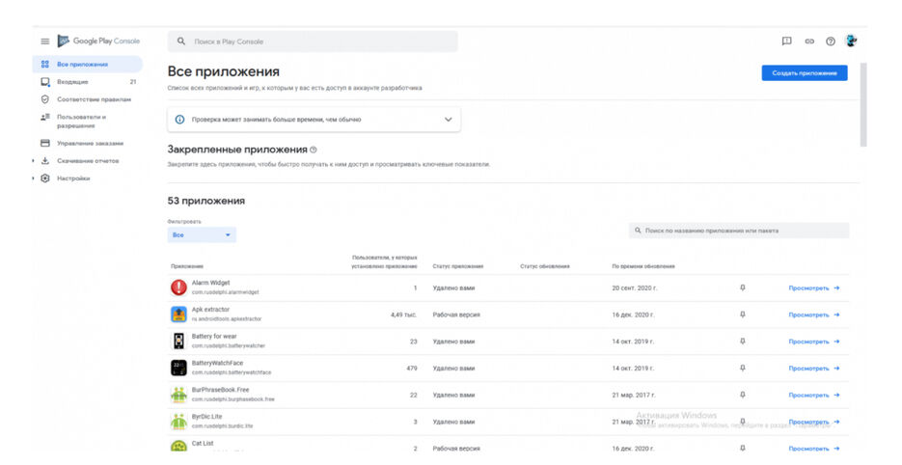Expand the Скачивание отчетов sidebar section
This screenshot has width=902, height=465.
[34, 161]
